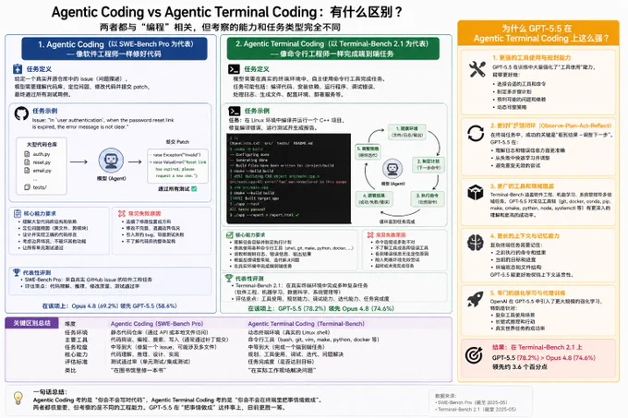Screen dimensions: 628x418
Task: Click the rocket icon for 强化学习
Action: coord(475,300)
